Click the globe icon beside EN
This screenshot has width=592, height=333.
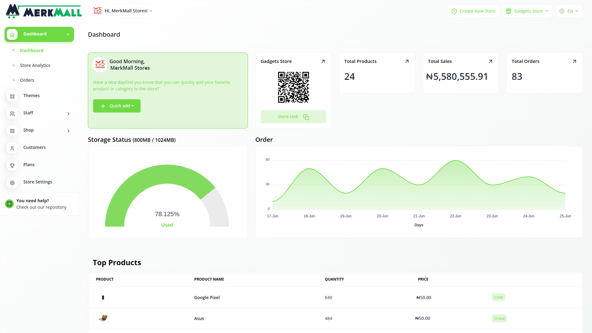[561, 11]
